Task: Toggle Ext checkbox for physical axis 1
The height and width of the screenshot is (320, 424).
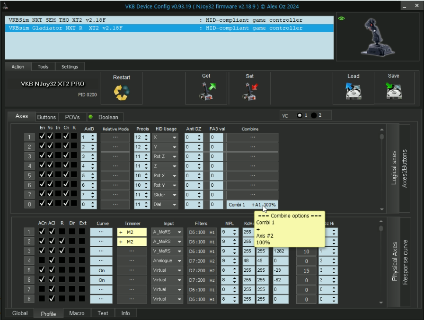Action: point(82,232)
